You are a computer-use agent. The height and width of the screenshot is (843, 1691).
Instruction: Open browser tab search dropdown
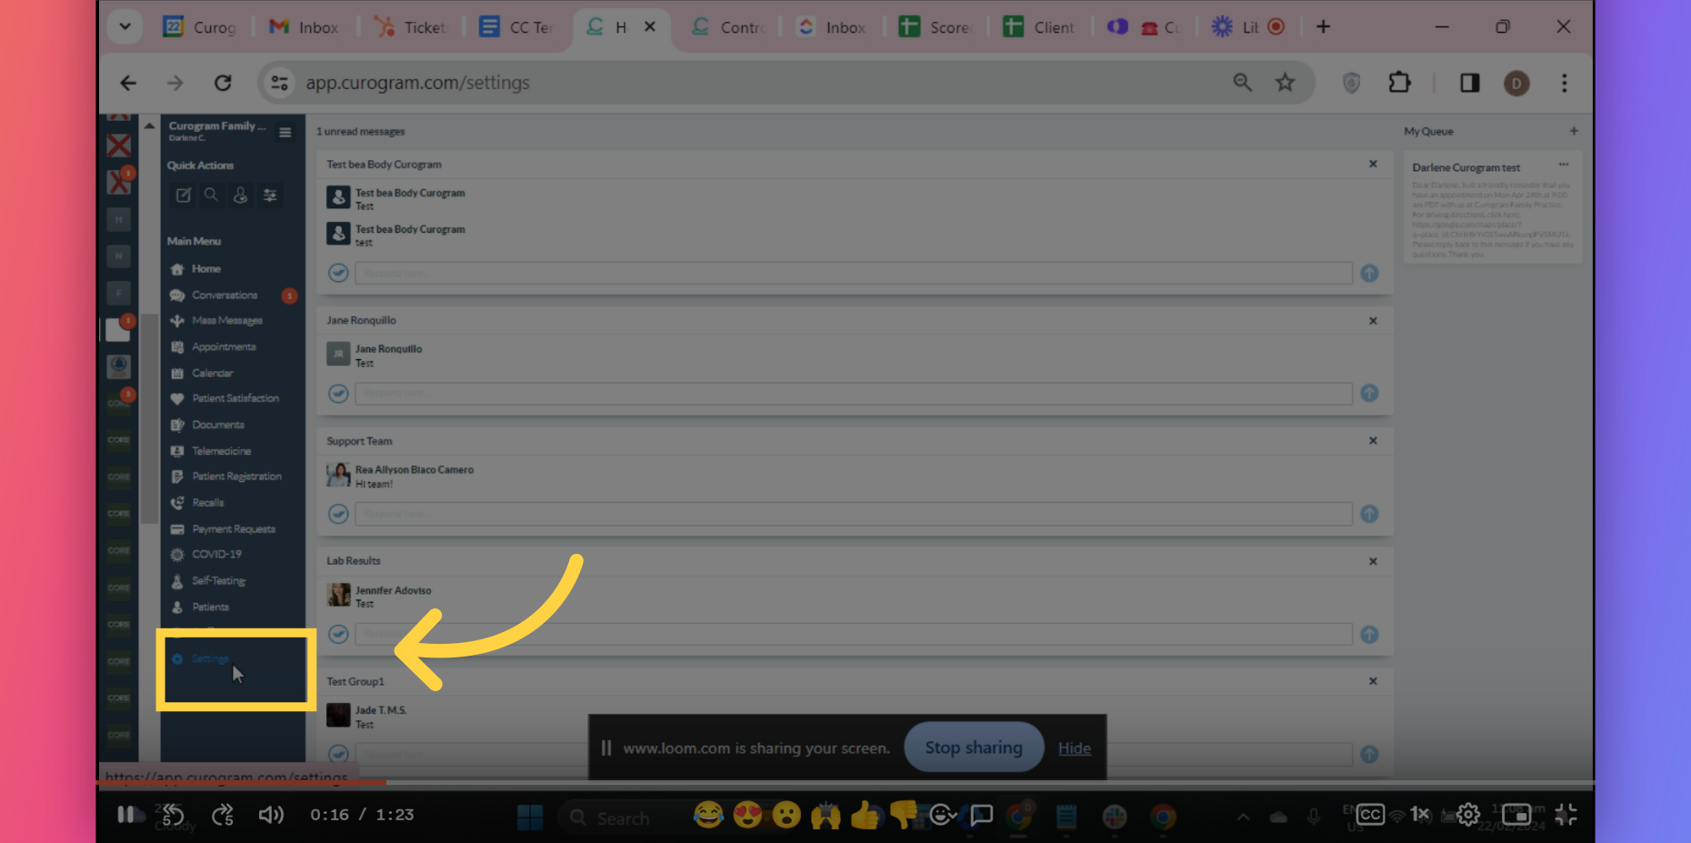[125, 26]
